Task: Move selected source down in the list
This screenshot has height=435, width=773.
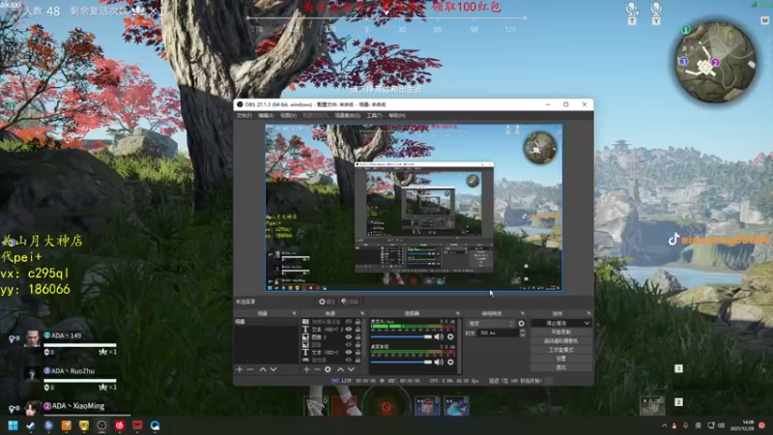Action: pyautogui.click(x=351, y=369)
